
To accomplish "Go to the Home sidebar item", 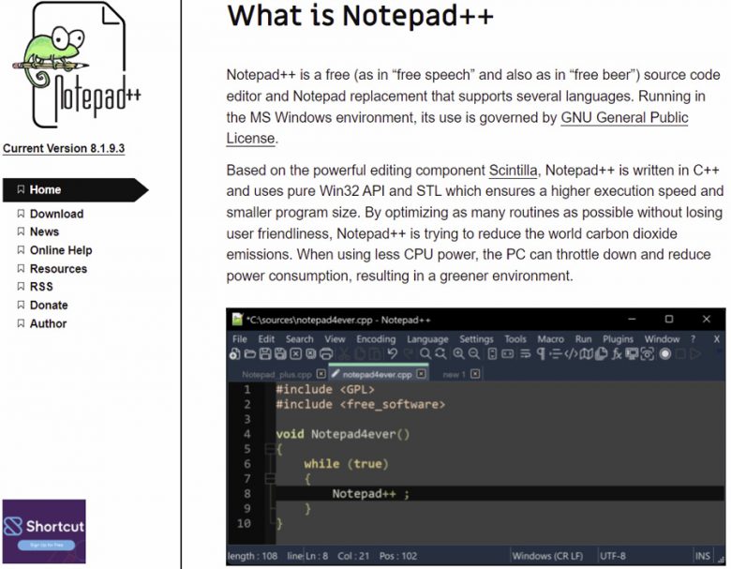I will click(x=76, y=189).
